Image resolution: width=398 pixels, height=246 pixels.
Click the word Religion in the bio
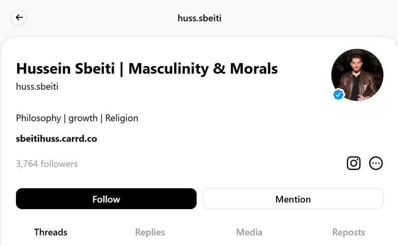pyautogui.click(x=122, y=118)
